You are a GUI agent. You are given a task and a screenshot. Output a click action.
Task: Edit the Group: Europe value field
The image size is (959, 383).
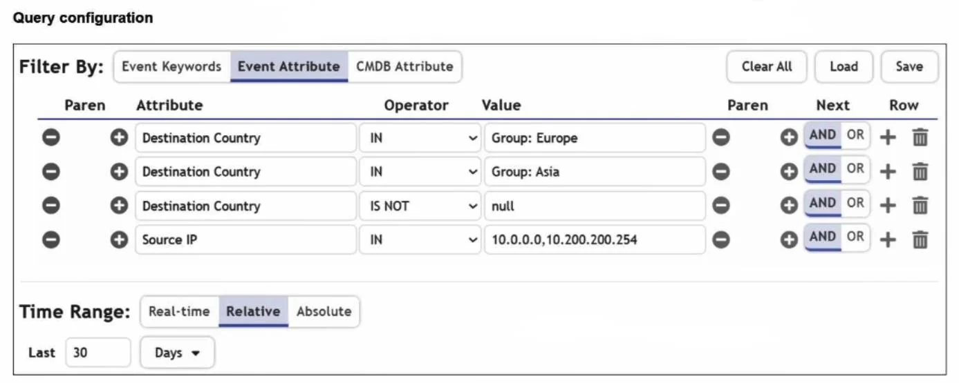(595, 138)
